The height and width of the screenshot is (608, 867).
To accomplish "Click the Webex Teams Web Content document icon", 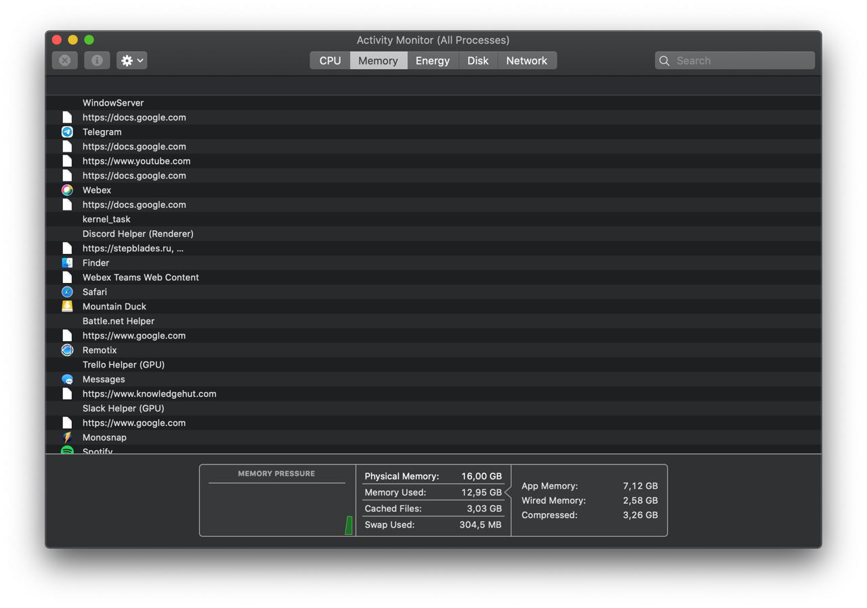I will [x=67, y=278].
